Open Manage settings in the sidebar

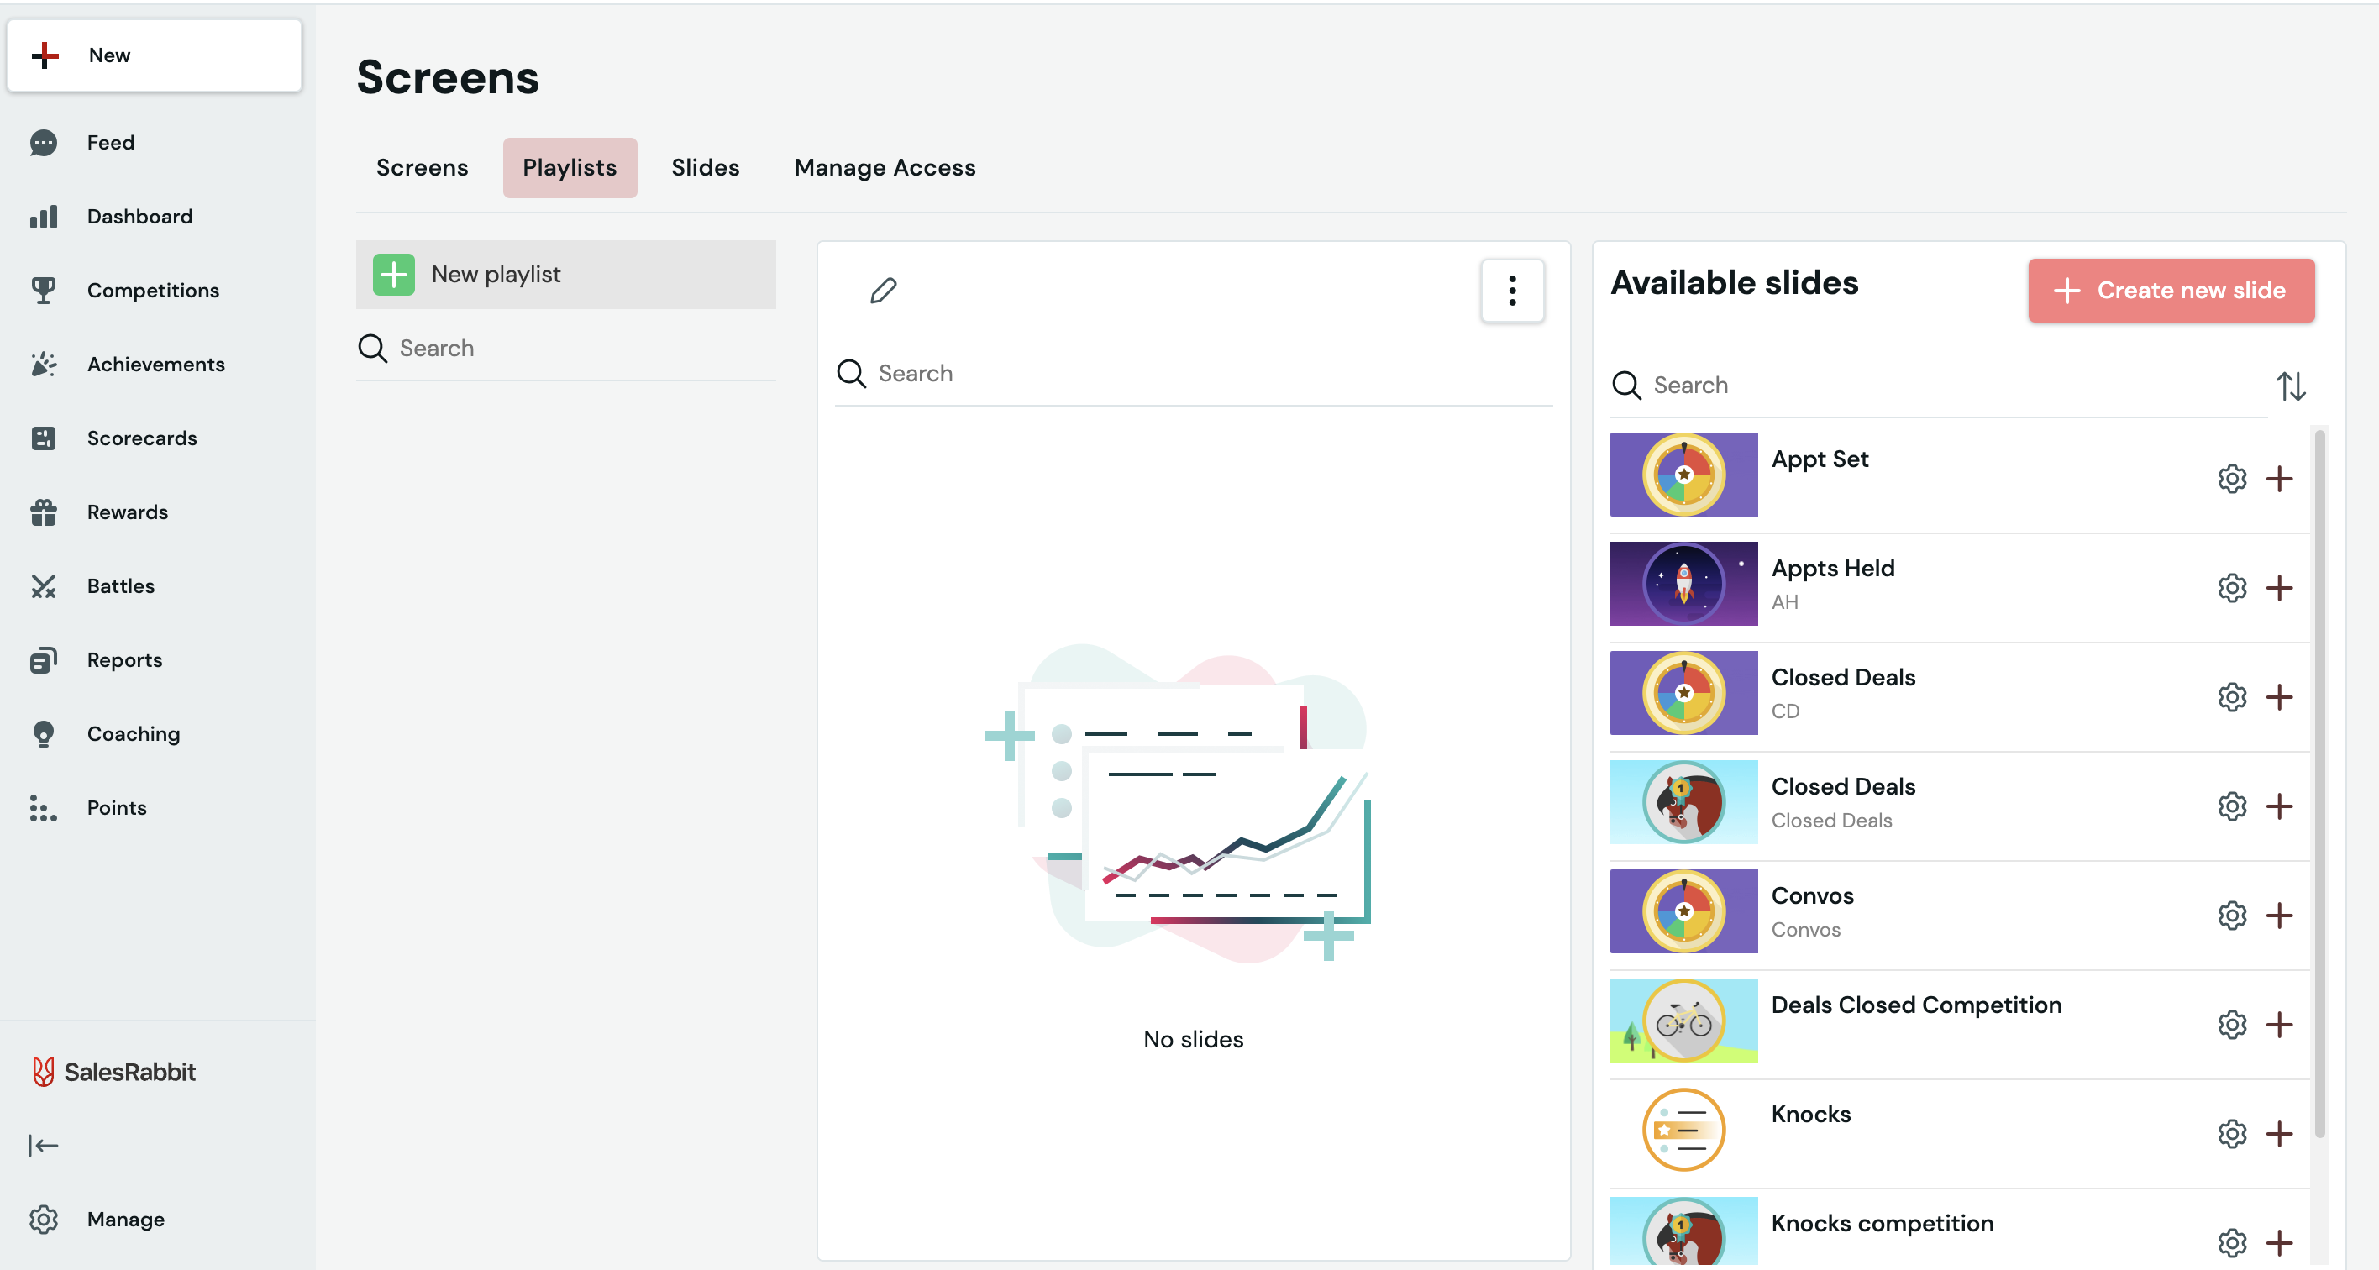click(124, 1220)
